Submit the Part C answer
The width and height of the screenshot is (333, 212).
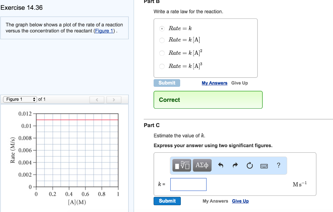coord(167,201)
